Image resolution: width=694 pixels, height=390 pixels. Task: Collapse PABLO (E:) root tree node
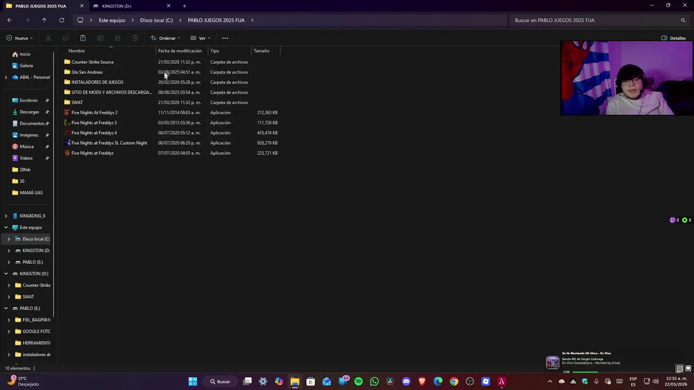(x=6, y=308)
